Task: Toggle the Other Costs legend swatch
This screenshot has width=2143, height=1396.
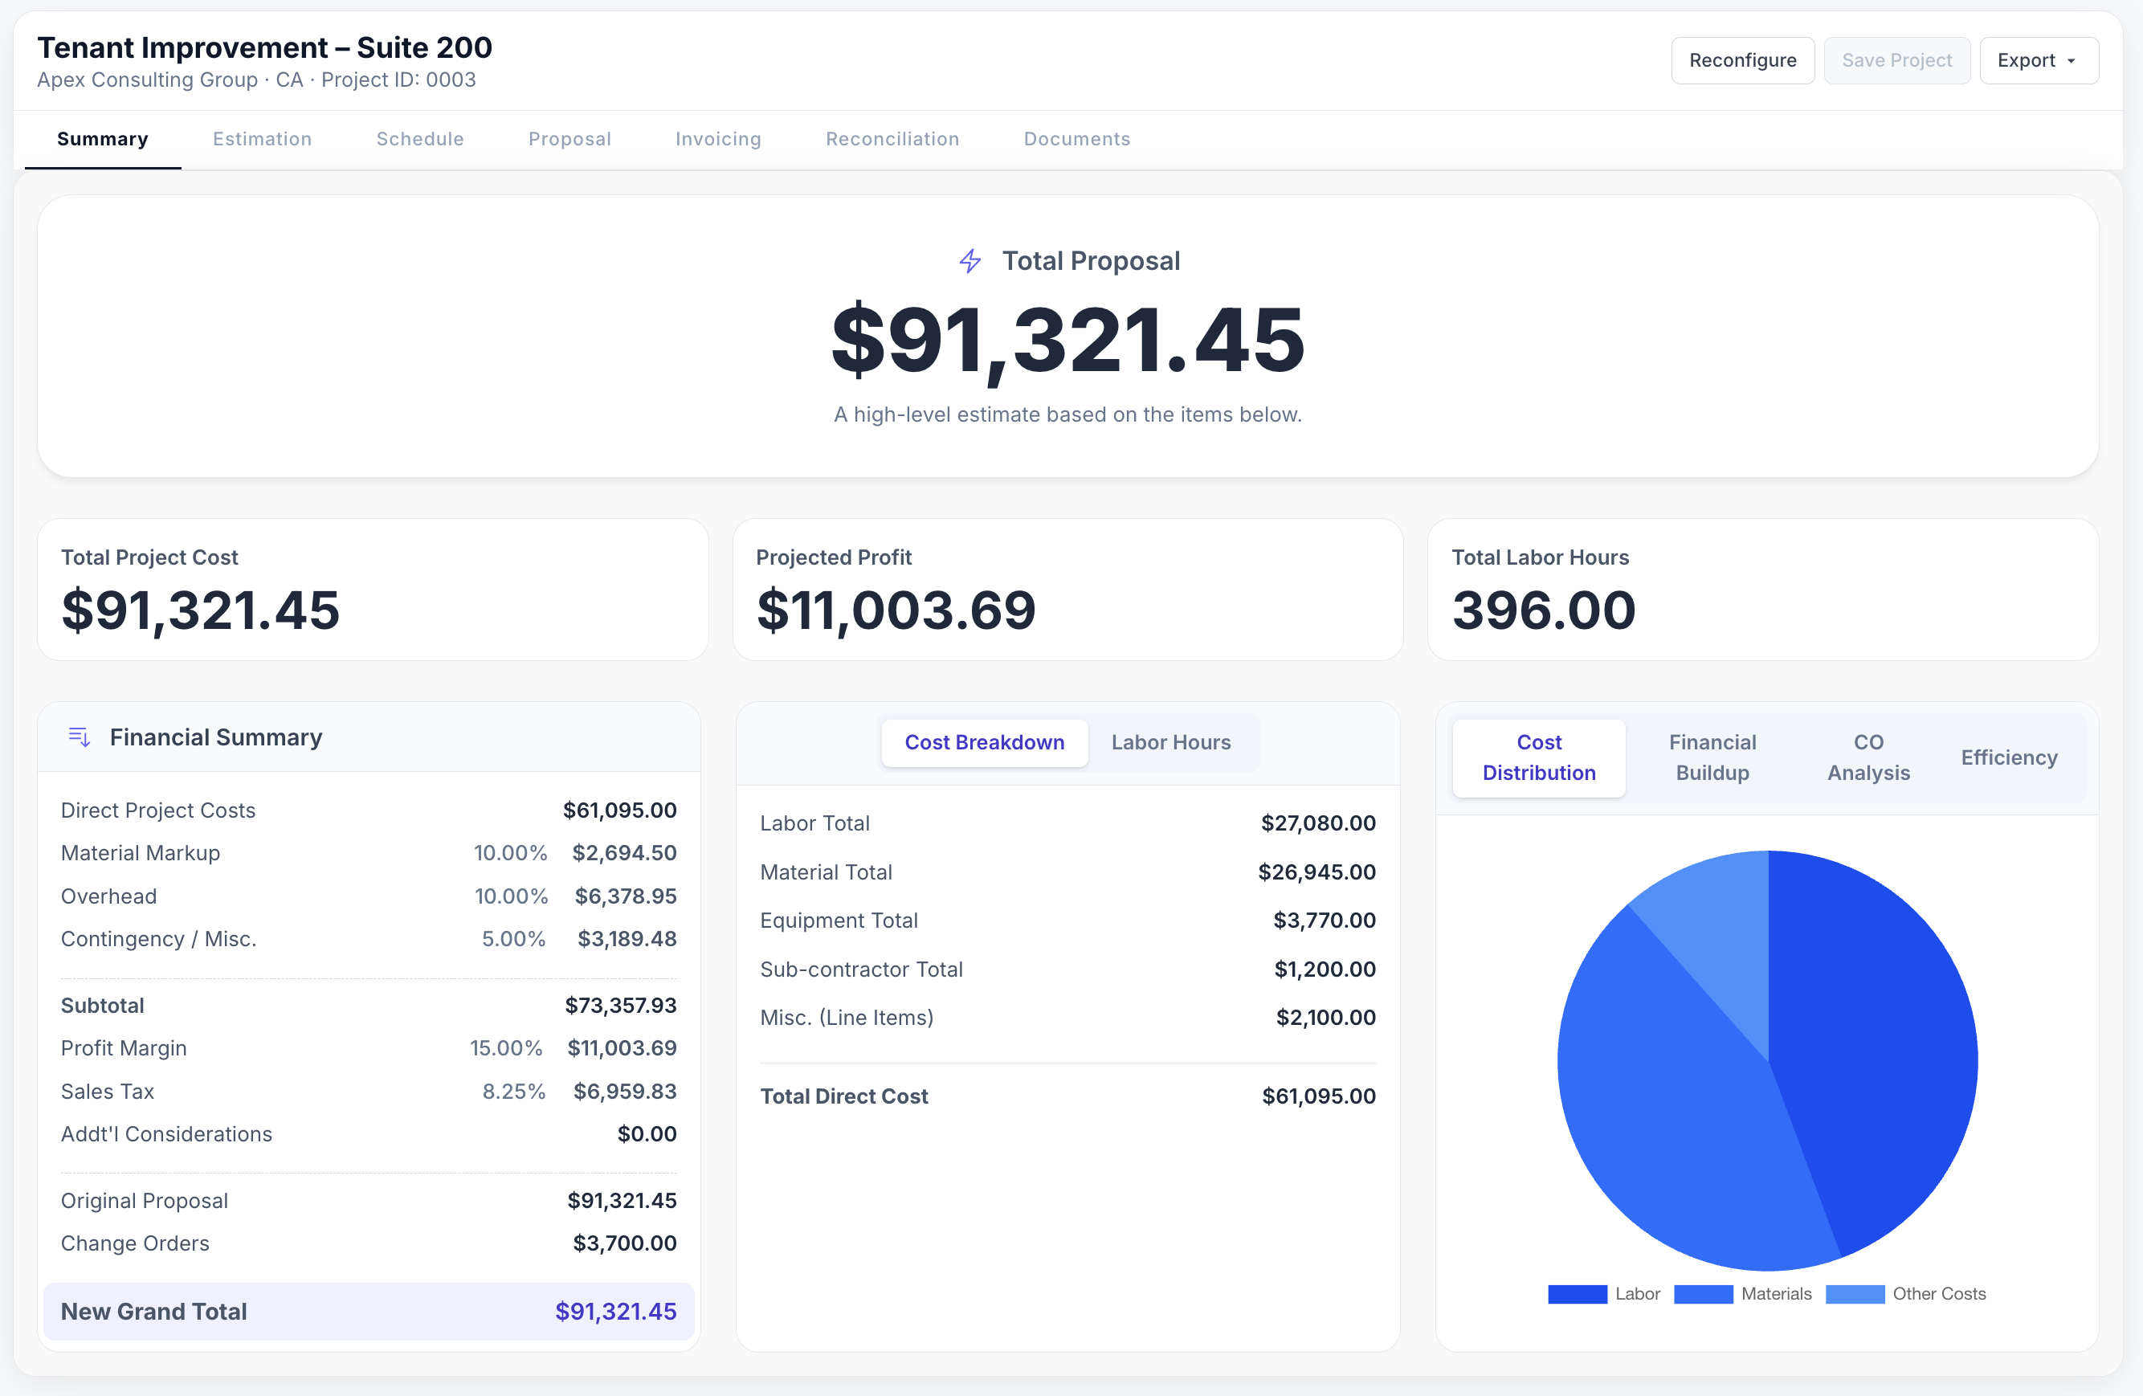Action: (1855, 1293)
